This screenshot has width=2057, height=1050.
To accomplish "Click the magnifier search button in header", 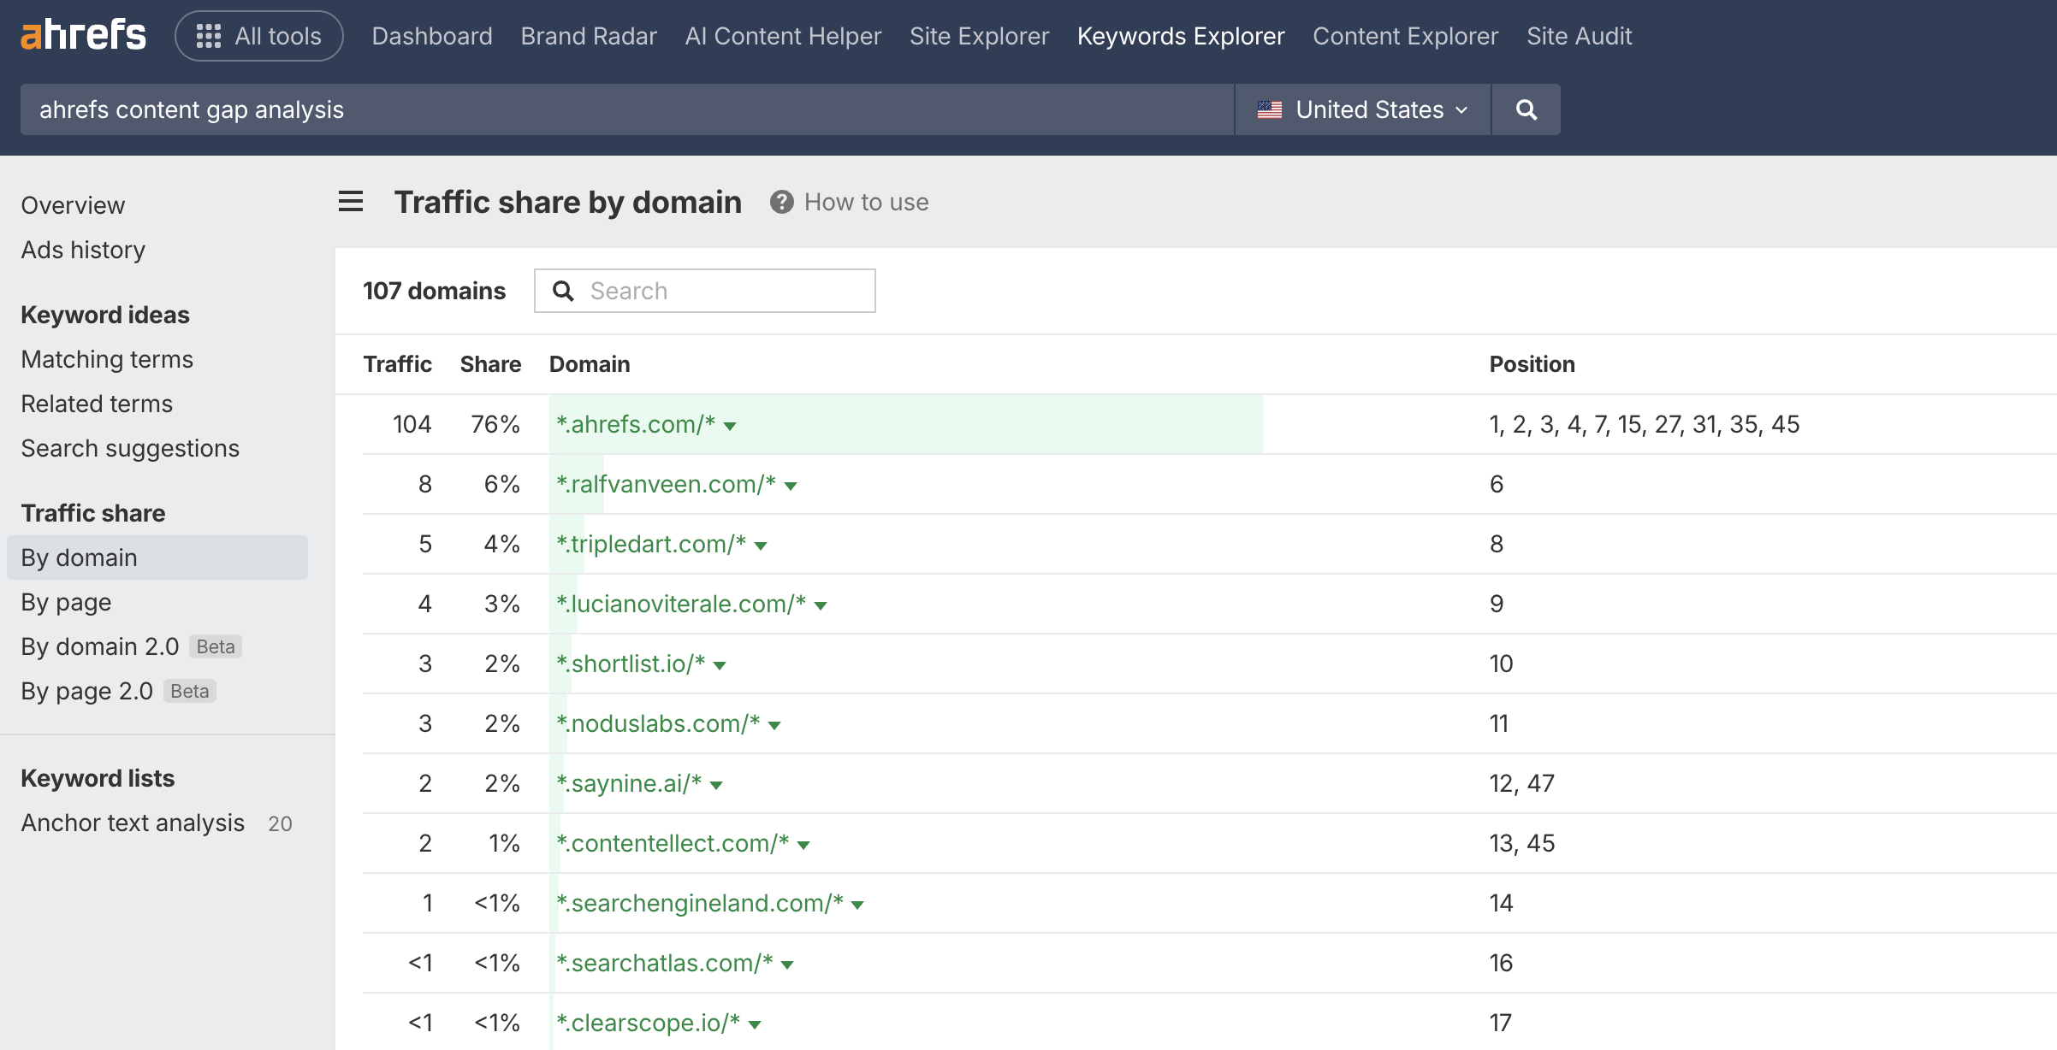I will (1526, 109).
